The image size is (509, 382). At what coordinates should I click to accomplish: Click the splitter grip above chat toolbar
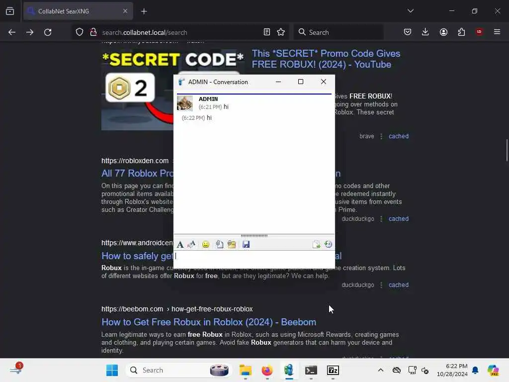[254, 236]
